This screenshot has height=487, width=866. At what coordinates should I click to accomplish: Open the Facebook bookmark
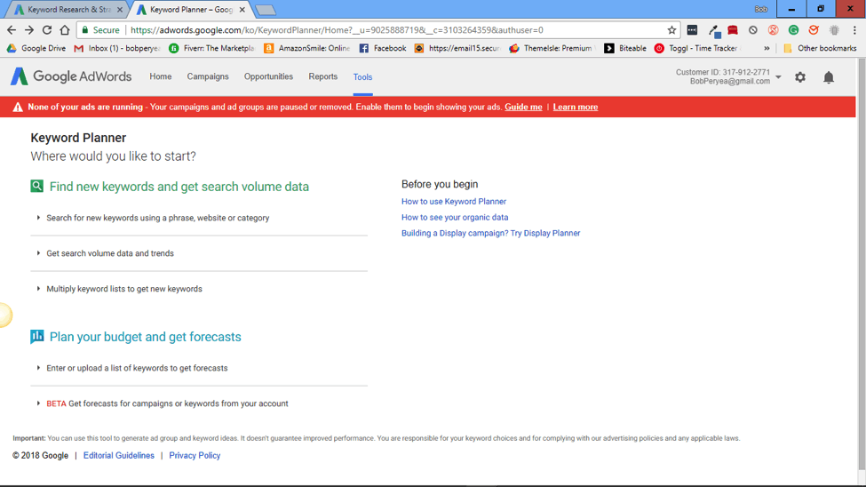pyautogui.click(x=383, y=48)
